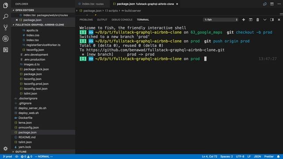This screenshot has height=159, width=283.
Task: Open the Manage gear menu
Action: (5, 148)
